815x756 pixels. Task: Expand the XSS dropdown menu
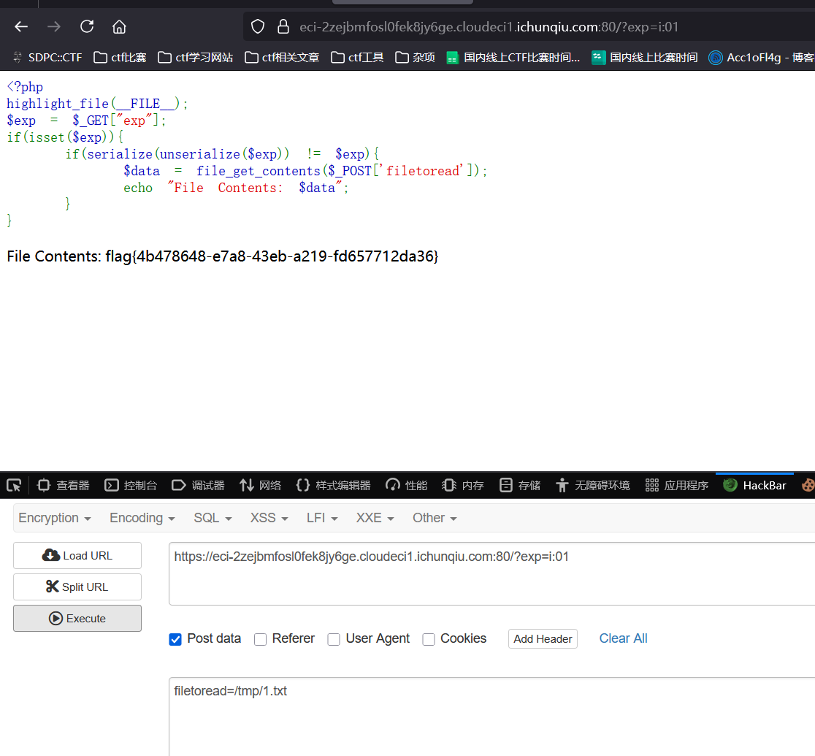tap(269, 518)
